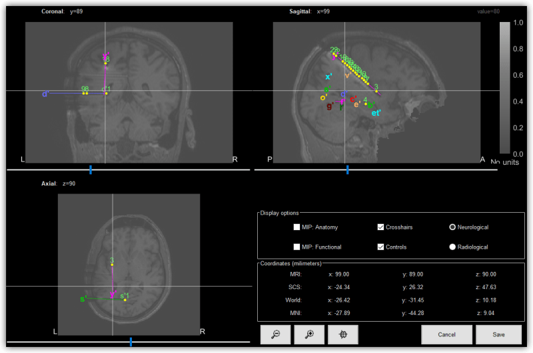Click the World y value -31.45
533x353 pixels.
tap(412, 300)
